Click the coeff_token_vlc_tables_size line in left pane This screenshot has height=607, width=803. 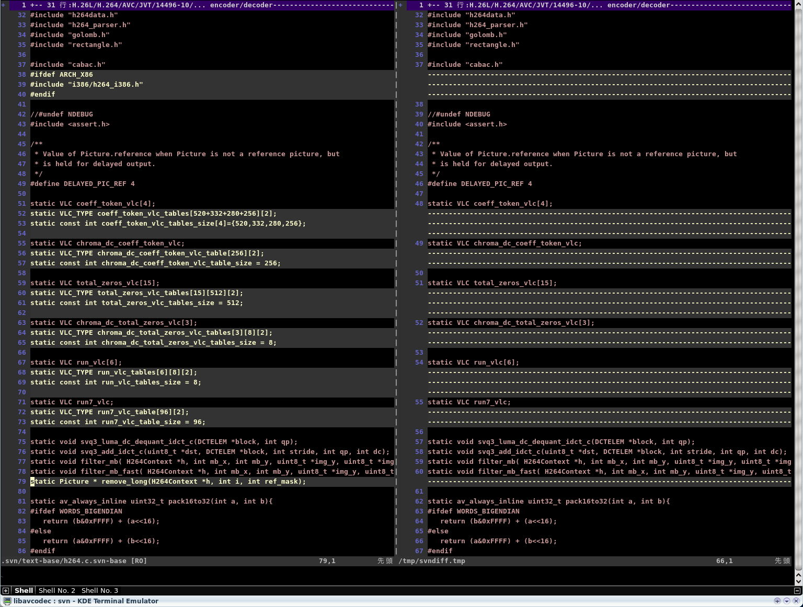tap(168, 224)
